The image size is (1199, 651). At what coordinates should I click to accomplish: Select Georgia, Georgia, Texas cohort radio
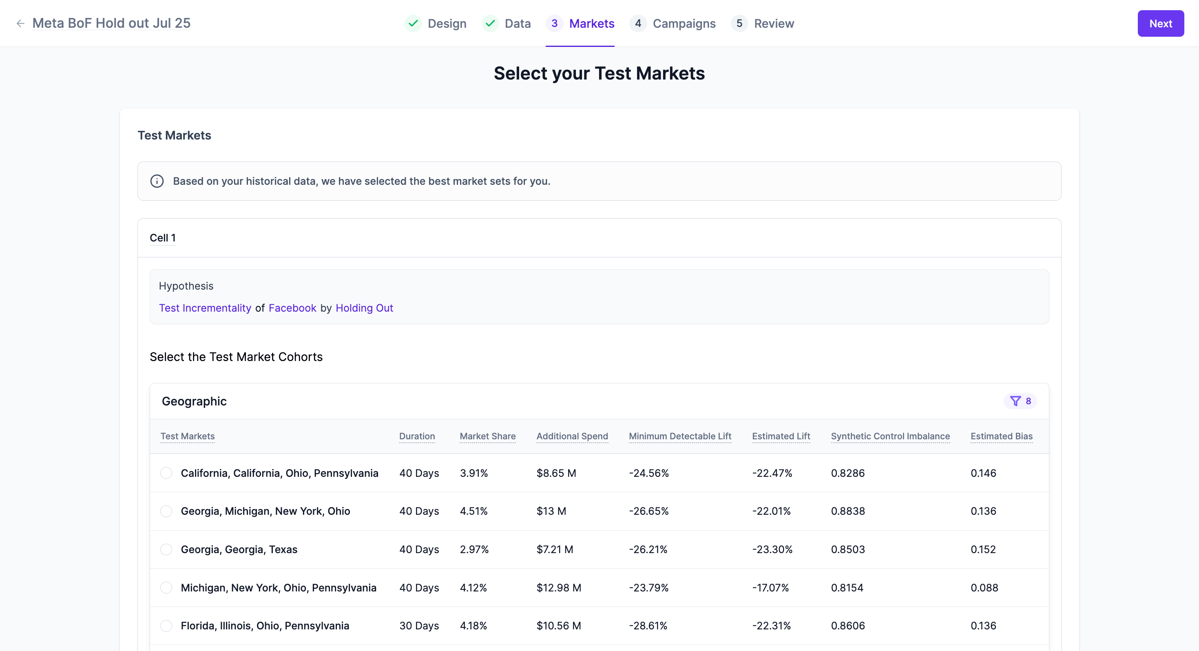point(166,549)
